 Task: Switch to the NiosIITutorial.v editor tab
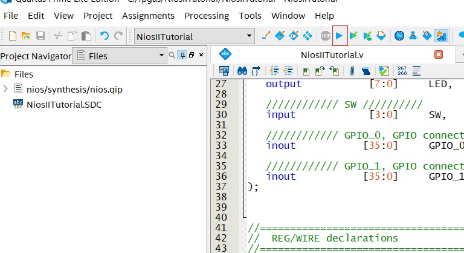pos(332,55)
